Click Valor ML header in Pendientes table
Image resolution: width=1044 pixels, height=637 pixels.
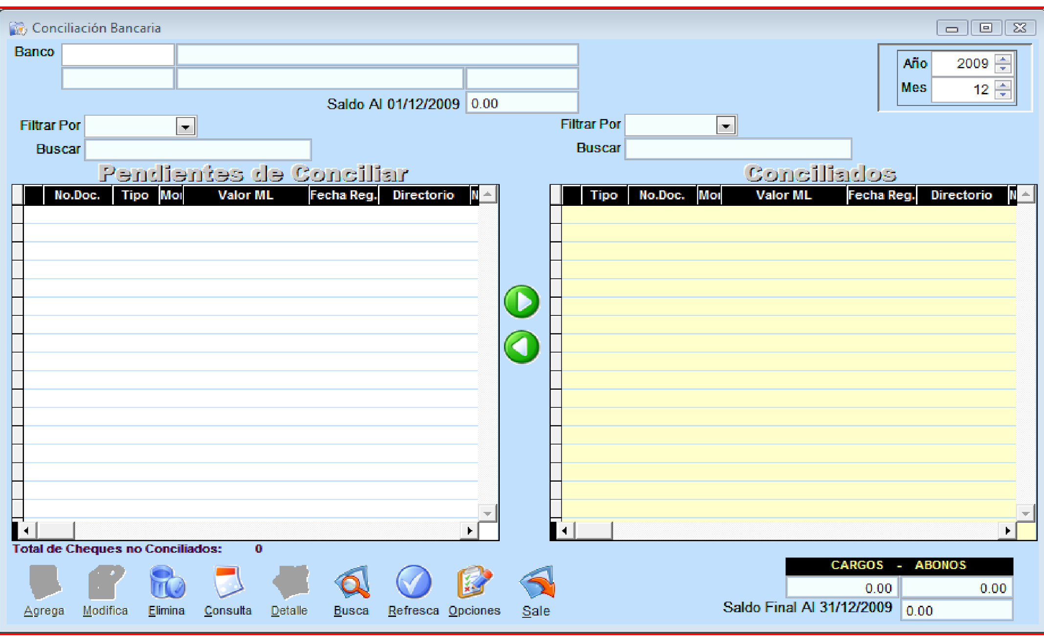245,195
